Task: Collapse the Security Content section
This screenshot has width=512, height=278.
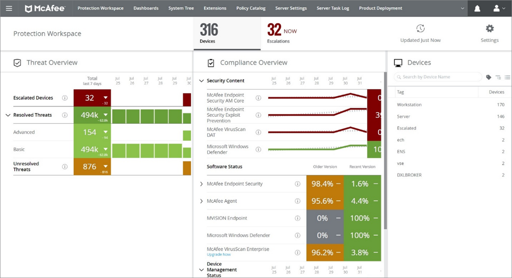Action: pos(201,81)
